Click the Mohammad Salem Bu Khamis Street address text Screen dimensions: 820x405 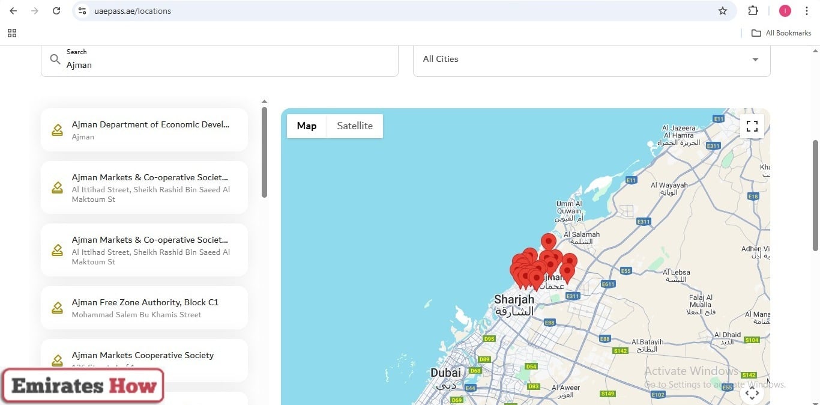point(137,315)
